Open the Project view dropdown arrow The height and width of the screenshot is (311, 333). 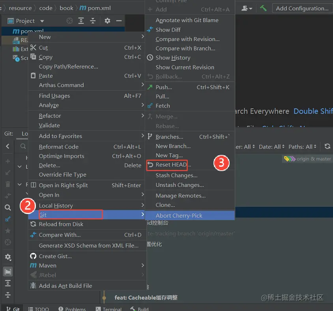click(x=42, y=21)
